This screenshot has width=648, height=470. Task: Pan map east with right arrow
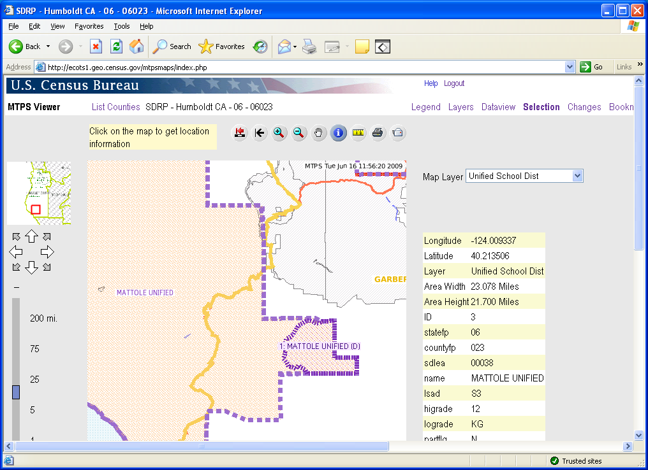(x=47, y=252)
